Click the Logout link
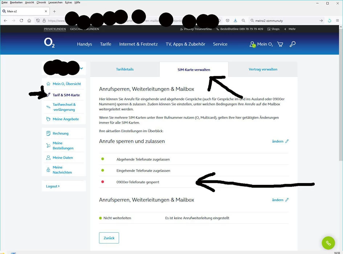The width and height of the screenshot is (343, 254). click(53, 186)
